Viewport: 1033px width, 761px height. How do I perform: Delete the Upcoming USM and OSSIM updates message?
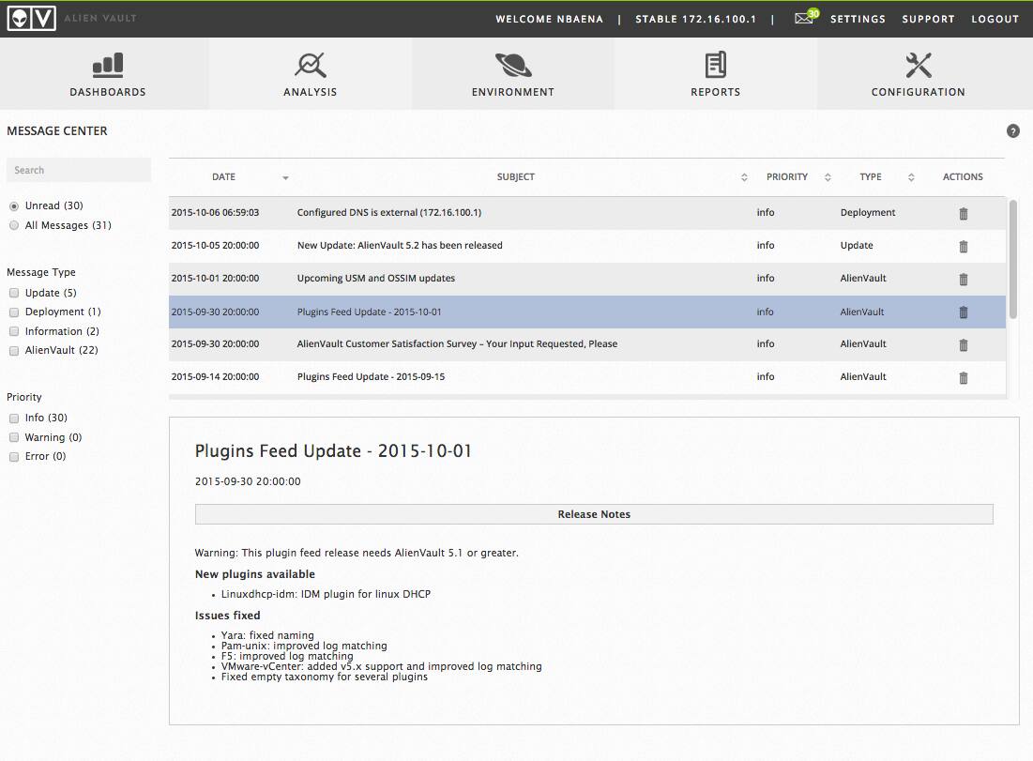pos(964,280)
